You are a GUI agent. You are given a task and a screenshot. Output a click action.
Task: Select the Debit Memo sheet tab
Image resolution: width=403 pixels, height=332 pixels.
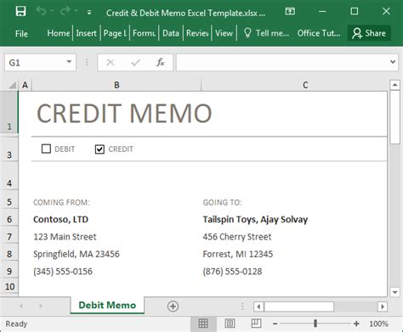tap(107, 305)
